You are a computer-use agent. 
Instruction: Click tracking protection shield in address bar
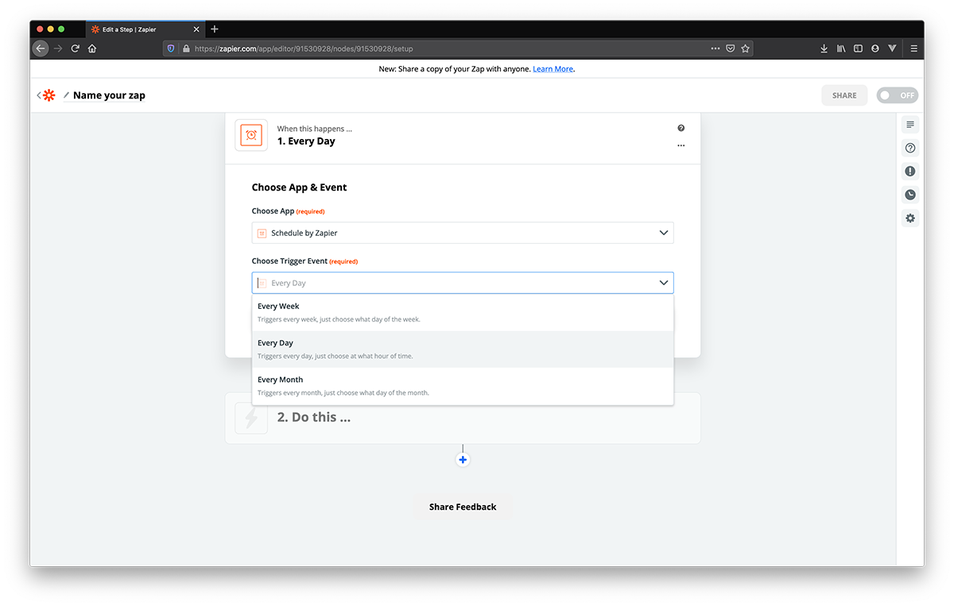[171, 48]
